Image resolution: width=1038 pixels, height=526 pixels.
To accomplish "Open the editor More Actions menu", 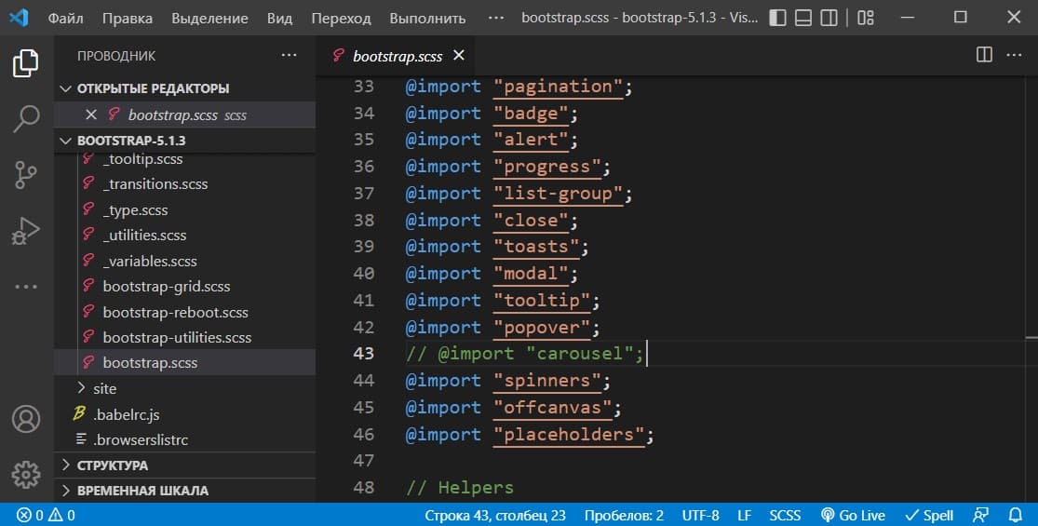I will (1014, 55).
